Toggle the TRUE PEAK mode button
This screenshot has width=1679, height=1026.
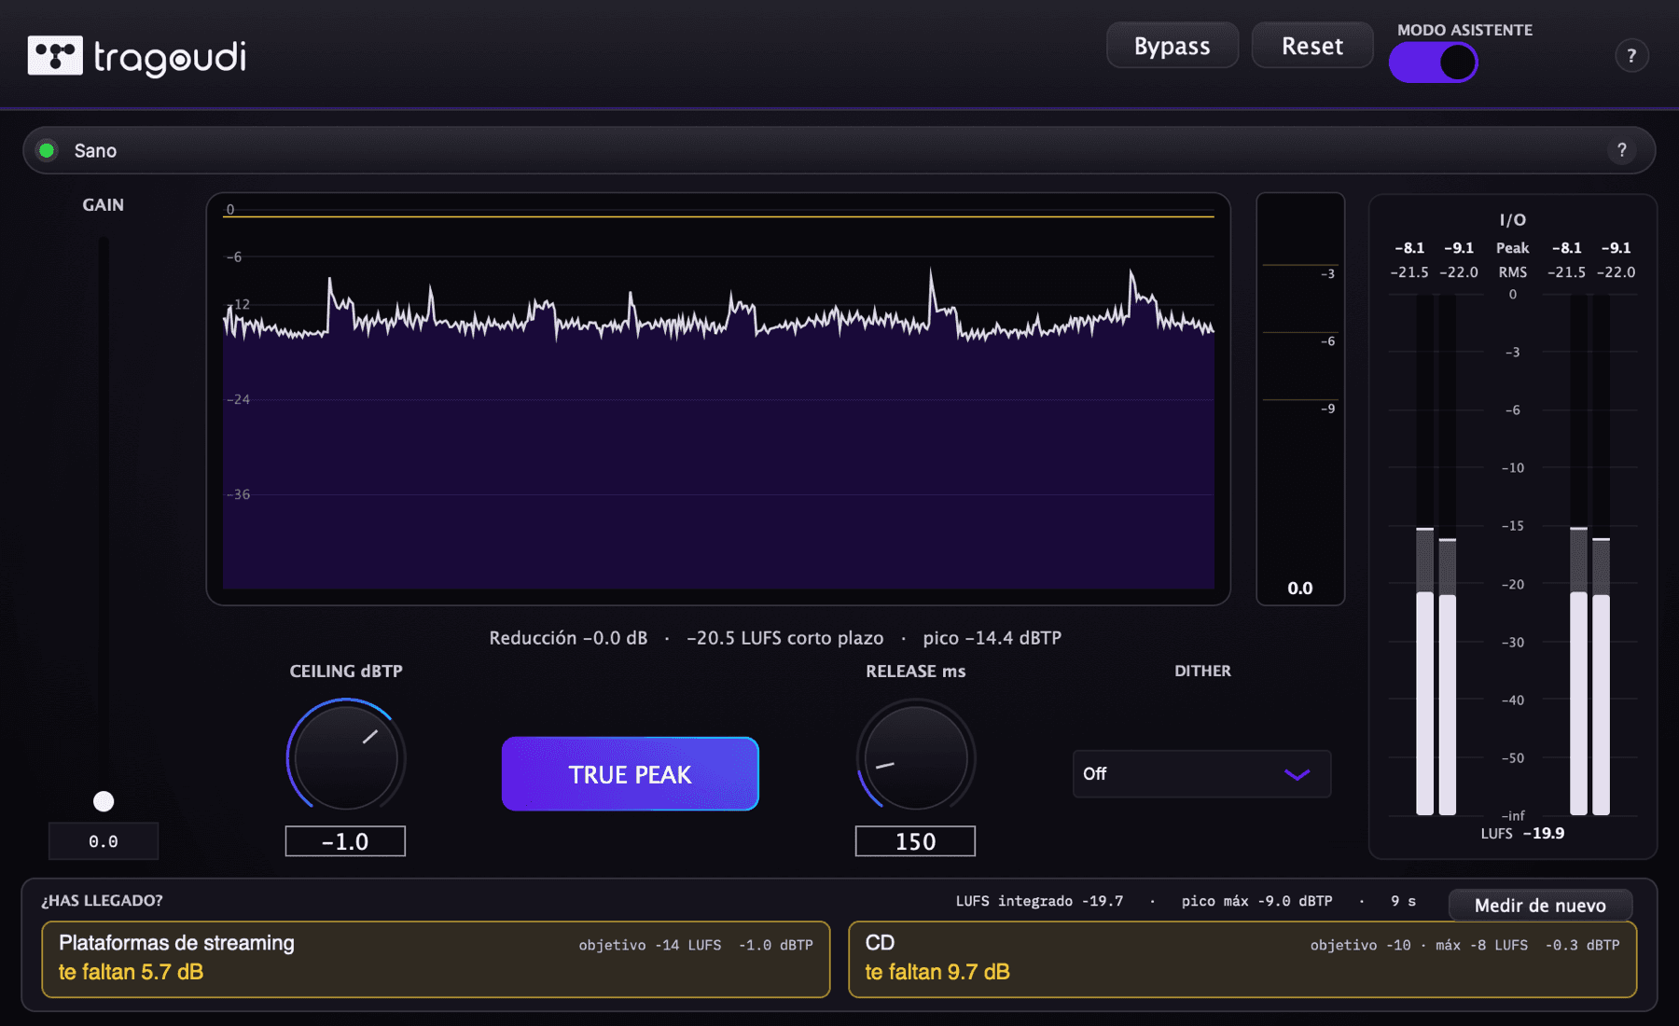(631, 774)
